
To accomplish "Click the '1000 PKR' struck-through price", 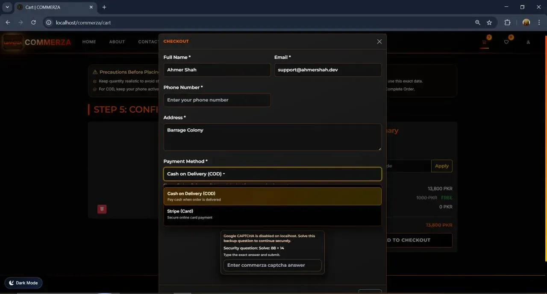I will point(426,198).
